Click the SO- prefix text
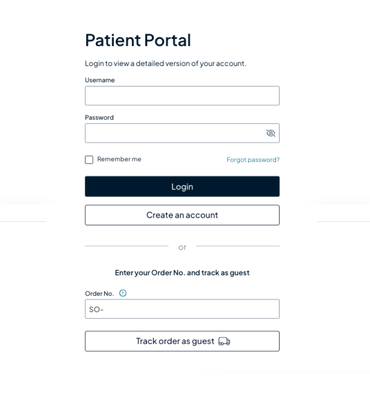Viewport: 370px width, 394px height. pyautogui.click(x=96, y=310)
